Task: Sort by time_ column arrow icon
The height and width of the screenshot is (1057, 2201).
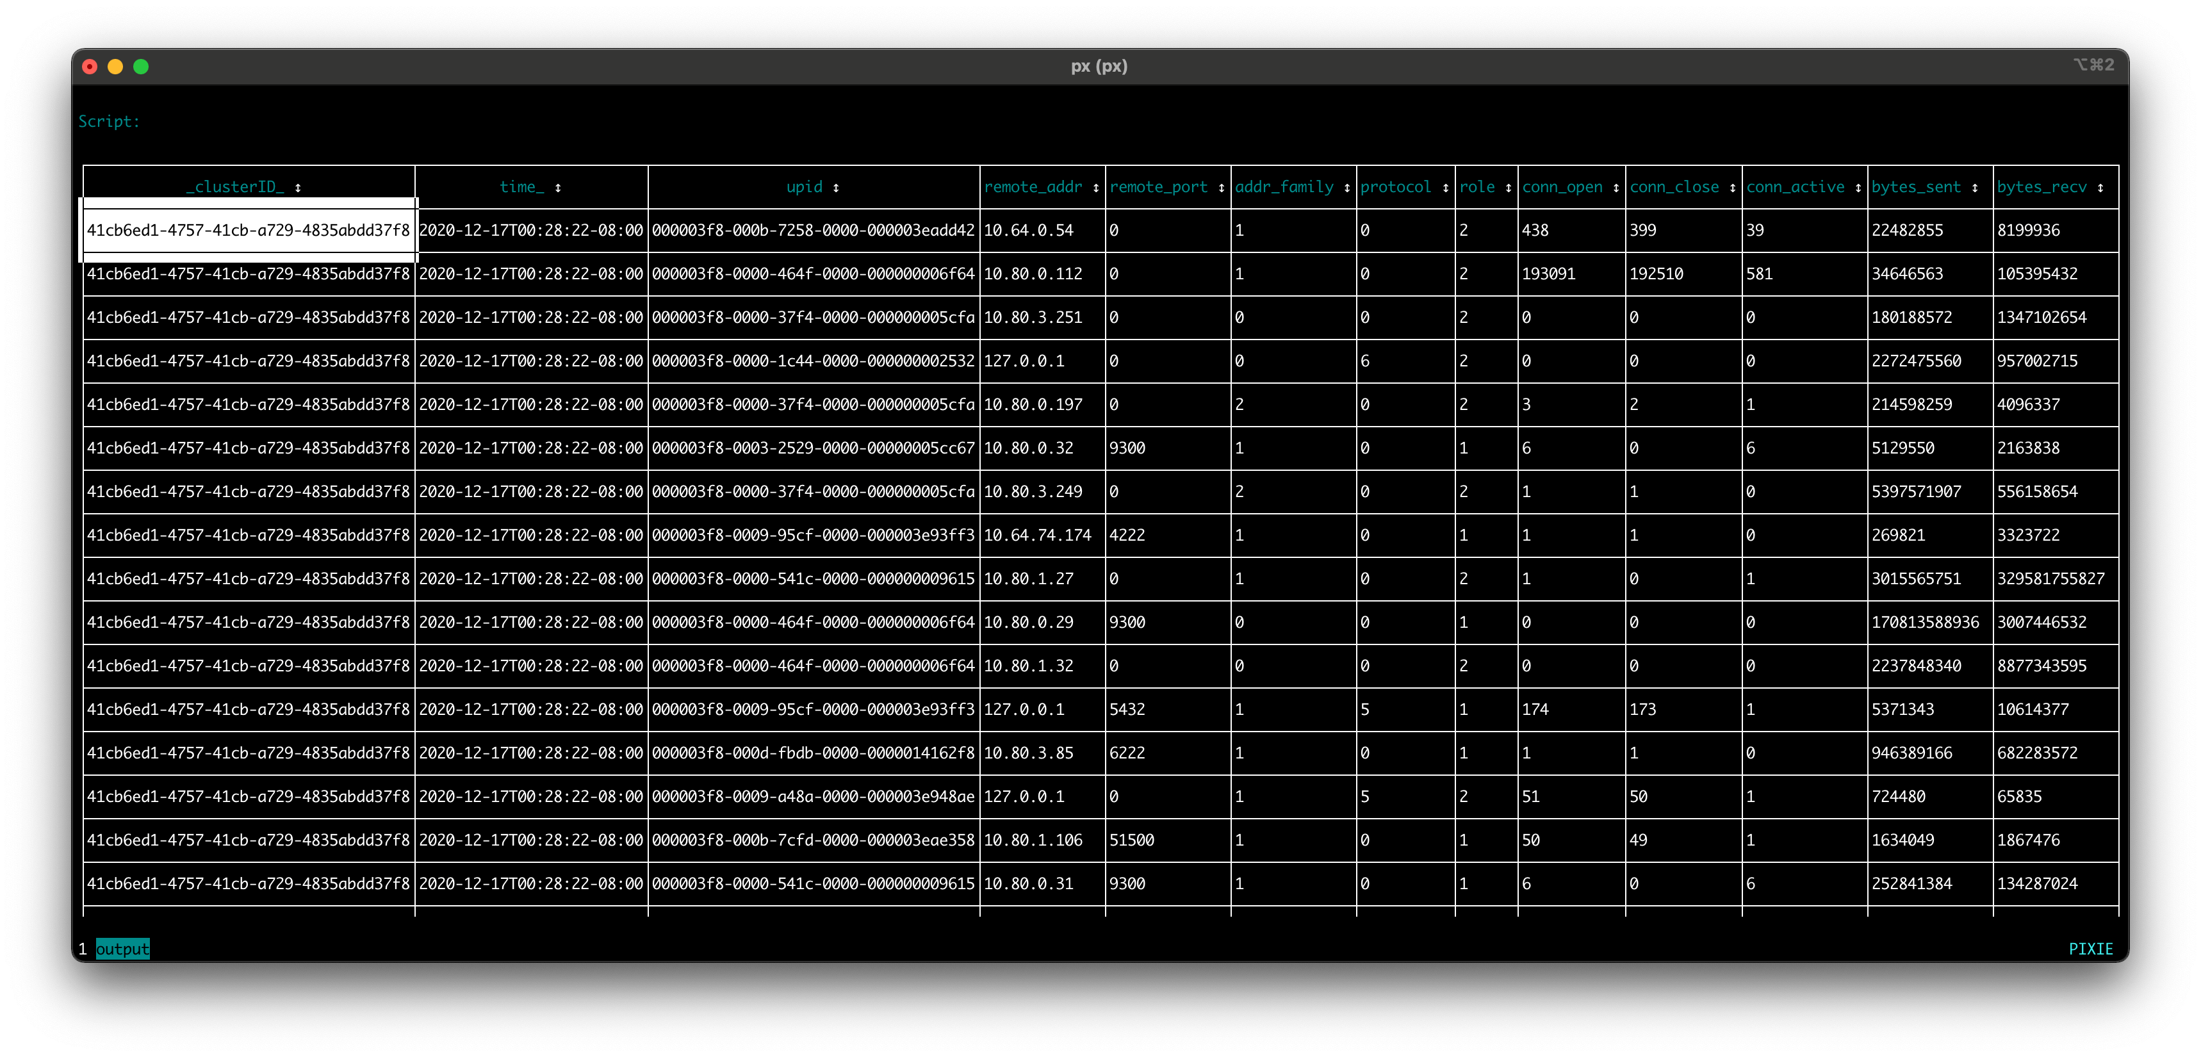Action: click(558, 188)
